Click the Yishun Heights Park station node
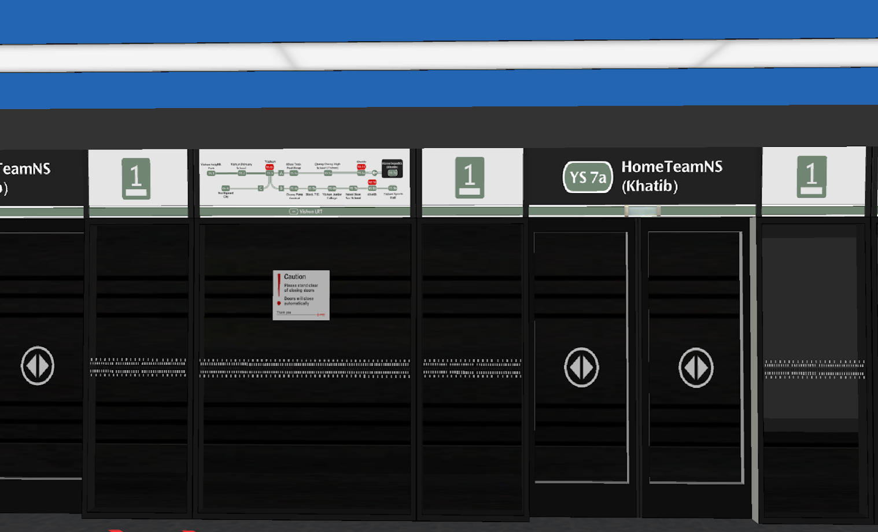 coord(211,173)
